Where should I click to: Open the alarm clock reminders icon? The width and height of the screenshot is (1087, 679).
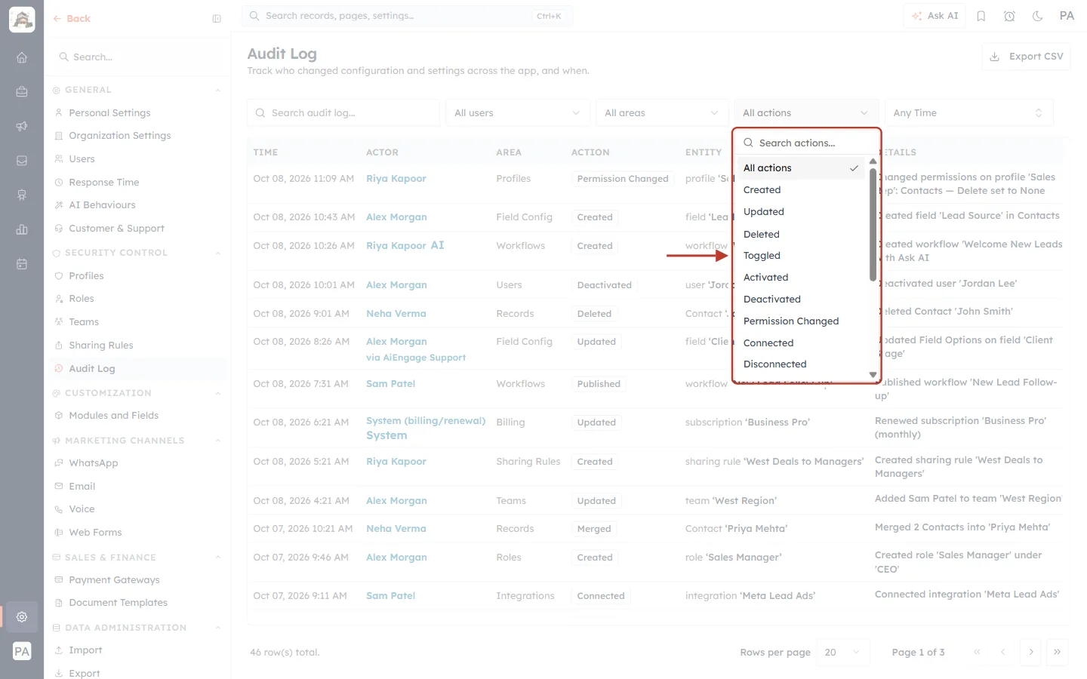pos(1009,16)
